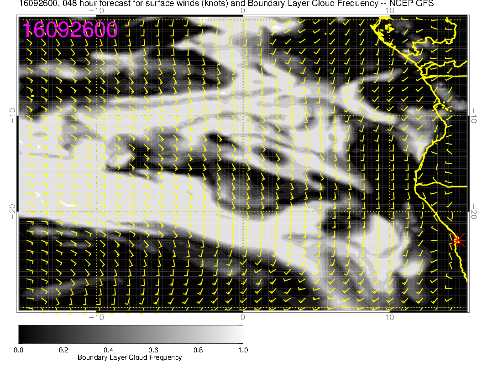482x372 pixels.
Task: Click grid intersection at 0 longitude, -10 latitude
Action: tap(243, 115)
